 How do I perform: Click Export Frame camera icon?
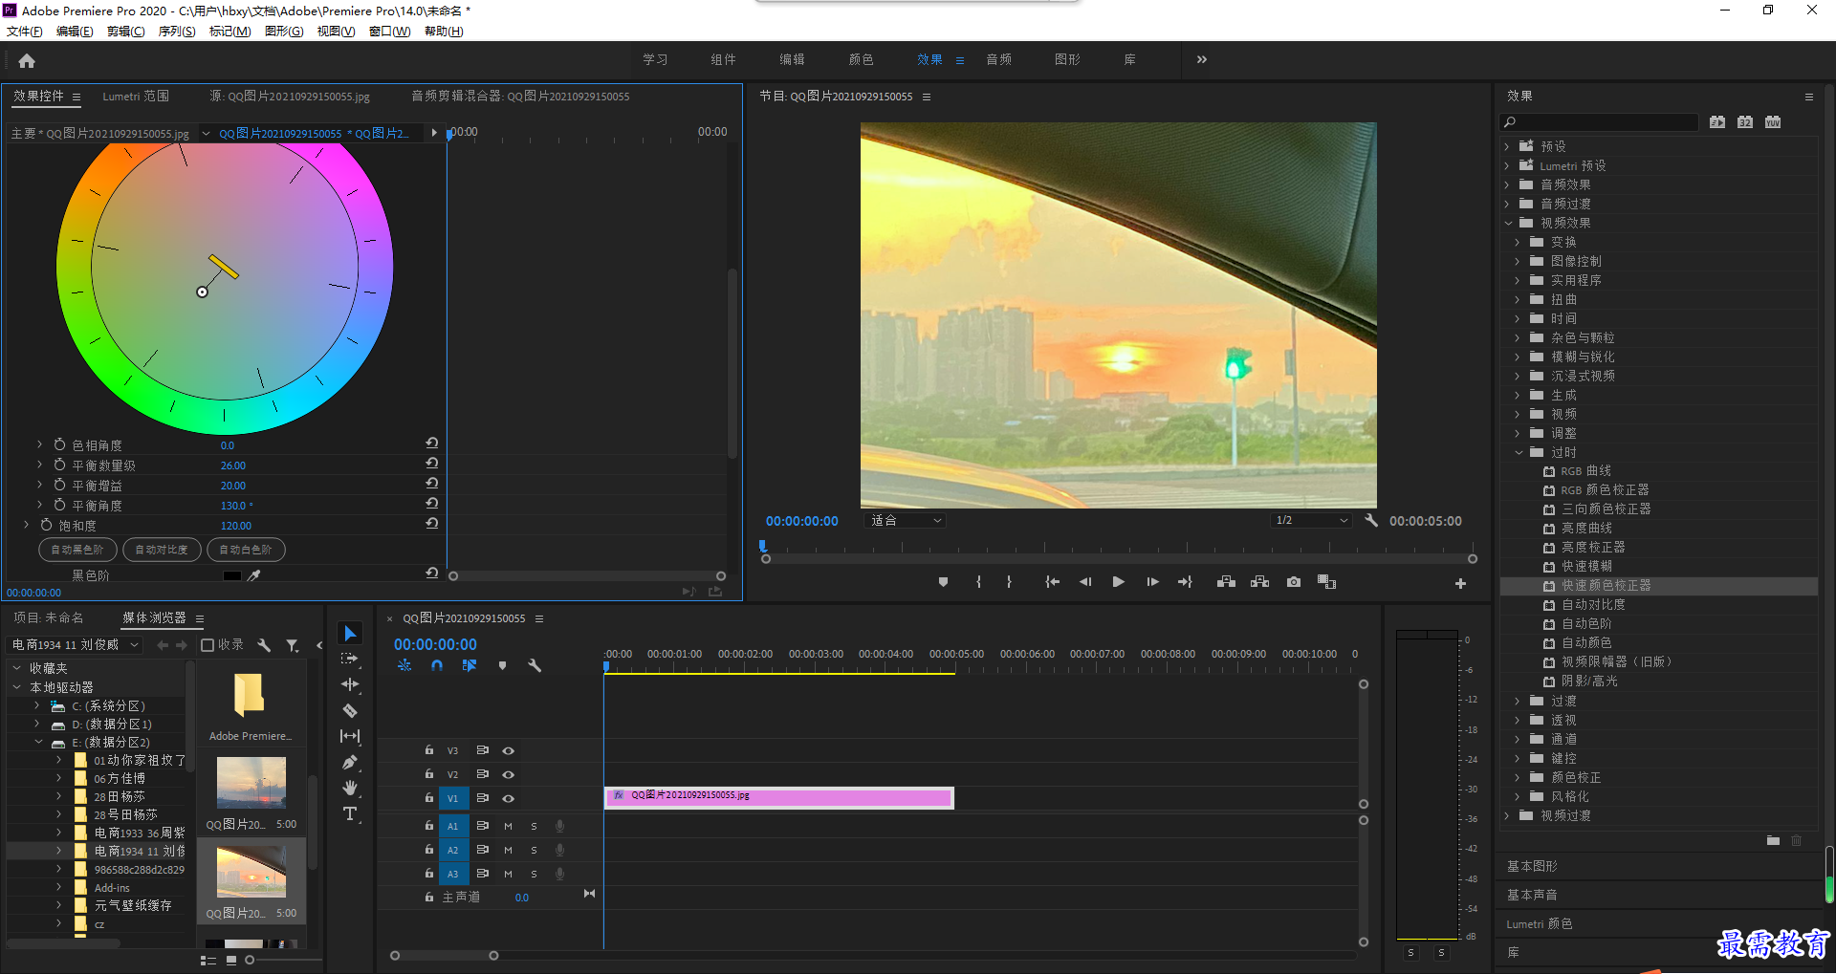[1294, 582]
